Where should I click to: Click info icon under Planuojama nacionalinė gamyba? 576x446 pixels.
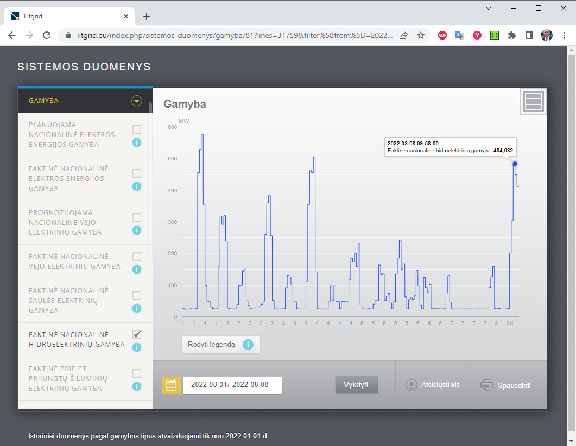click(137, 143)
